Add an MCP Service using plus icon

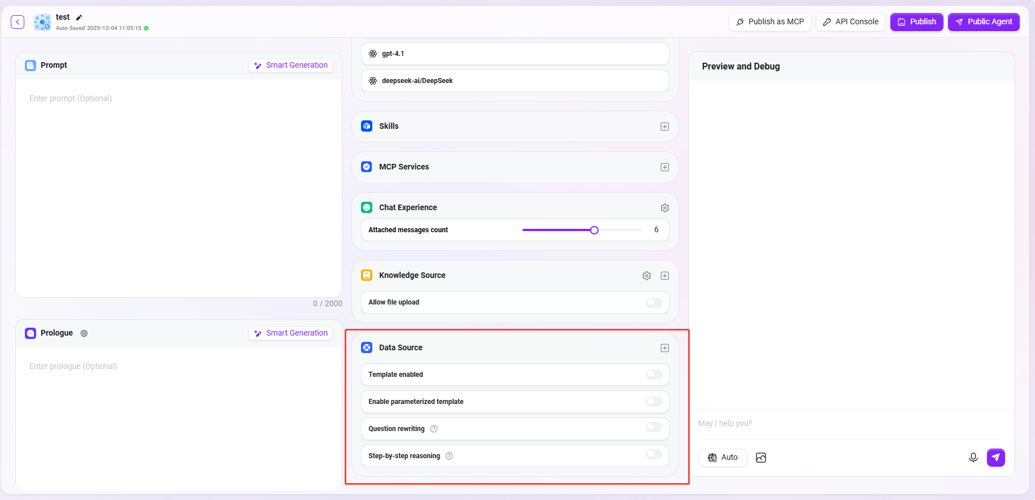(664, 167)
